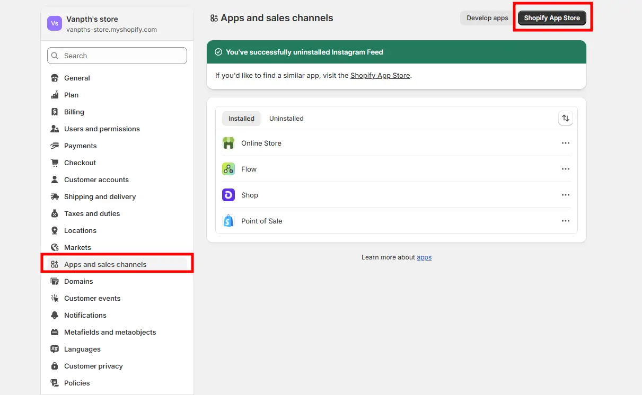Click the vanpths-store.myshopify.com store header
The height and width of the screenshot is (395, 642).
pyautogui.click(x=117, y=23)
